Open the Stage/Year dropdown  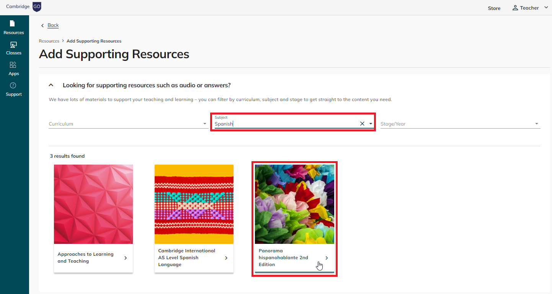tap(460, 124)
